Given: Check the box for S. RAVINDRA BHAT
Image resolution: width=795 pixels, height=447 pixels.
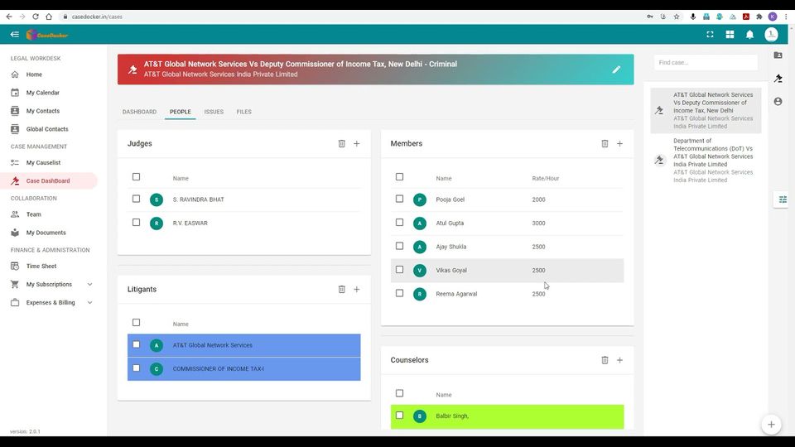Looking at the screenshot, I should click(136, 199).
